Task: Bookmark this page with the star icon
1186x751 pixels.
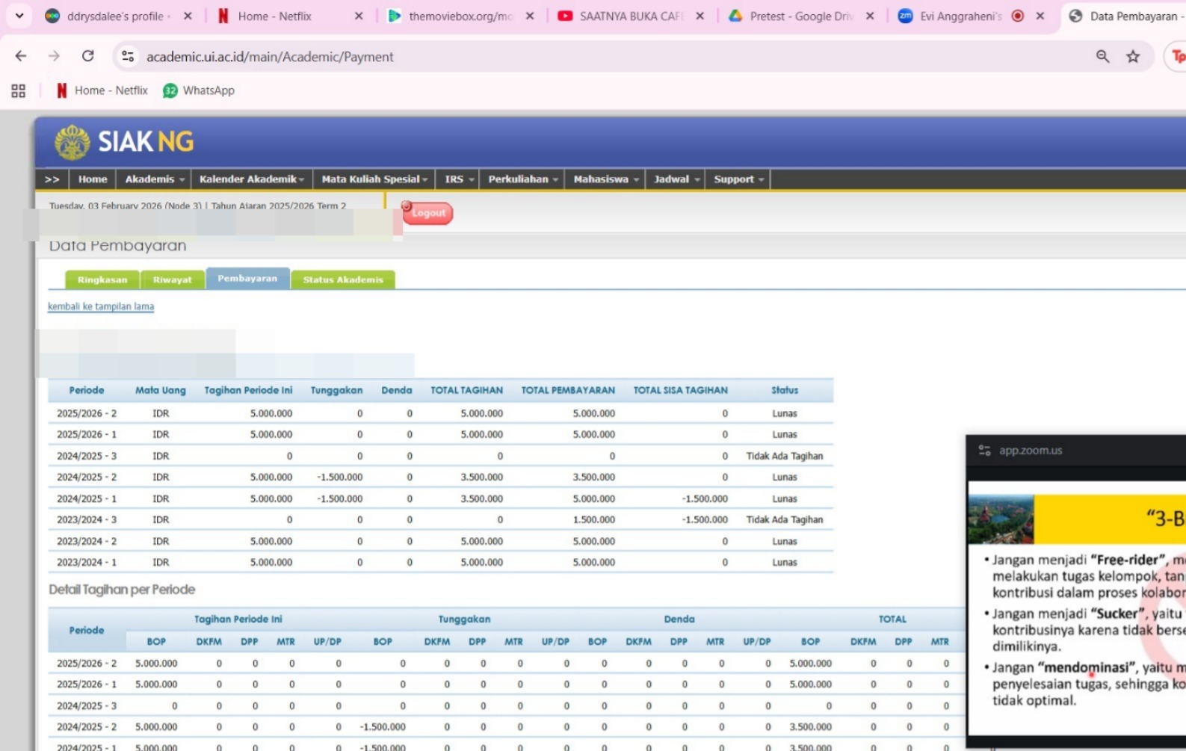Action: tap(1133, 56)
